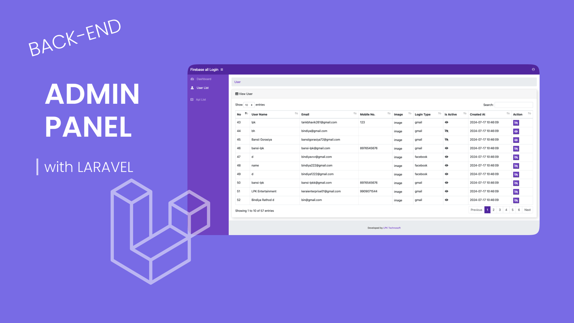Viewport: 574px width, 323px height.
Task: Jump to page 3 in pagination
Action: click(x=500, y=210)
